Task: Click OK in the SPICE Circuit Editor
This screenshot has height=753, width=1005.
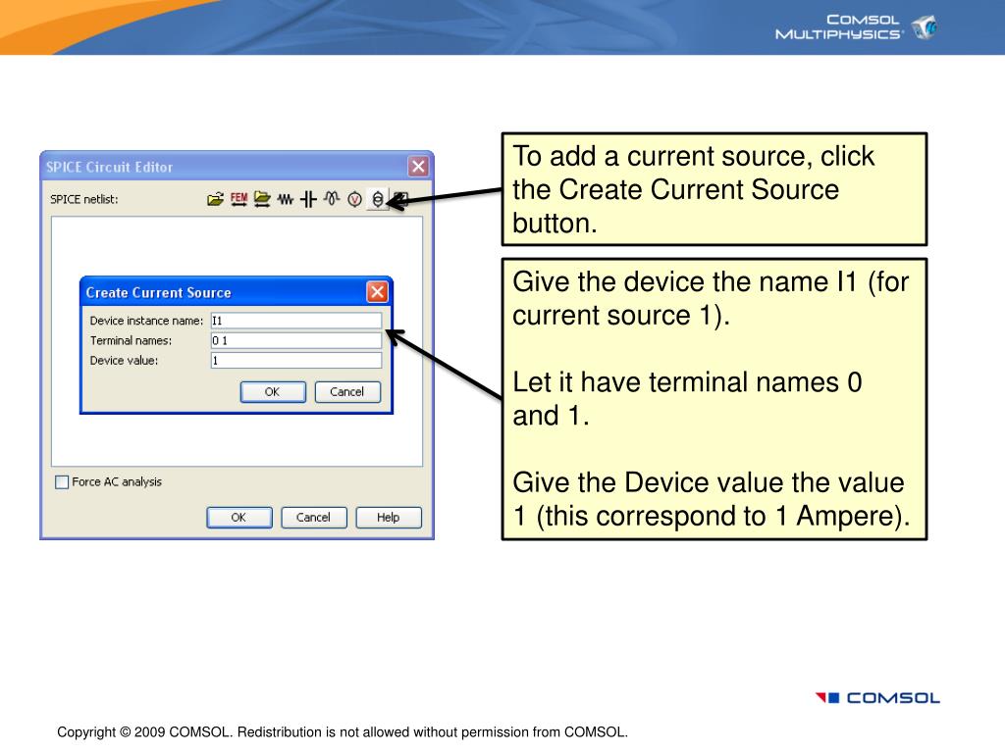Action: [239, 518]
